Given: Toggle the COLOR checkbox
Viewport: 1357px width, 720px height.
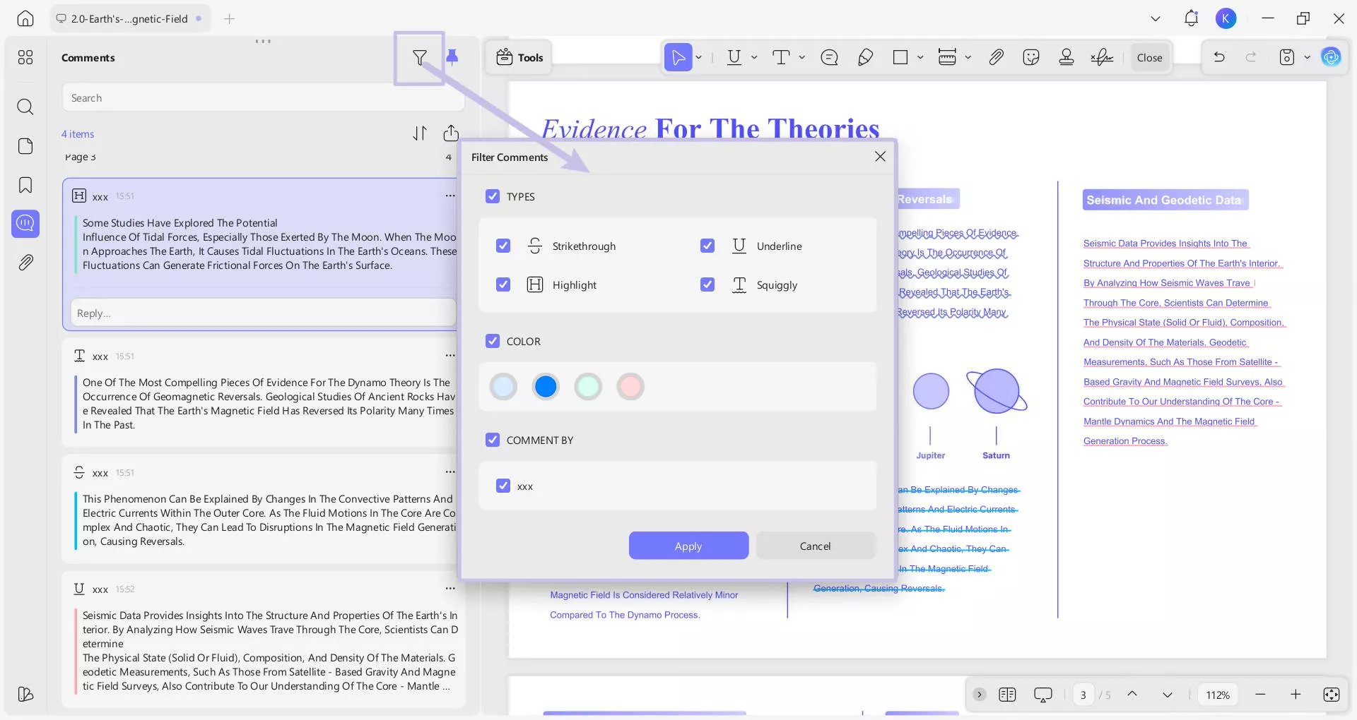Looking at the screenshot, I should click(x=493, y=341).
